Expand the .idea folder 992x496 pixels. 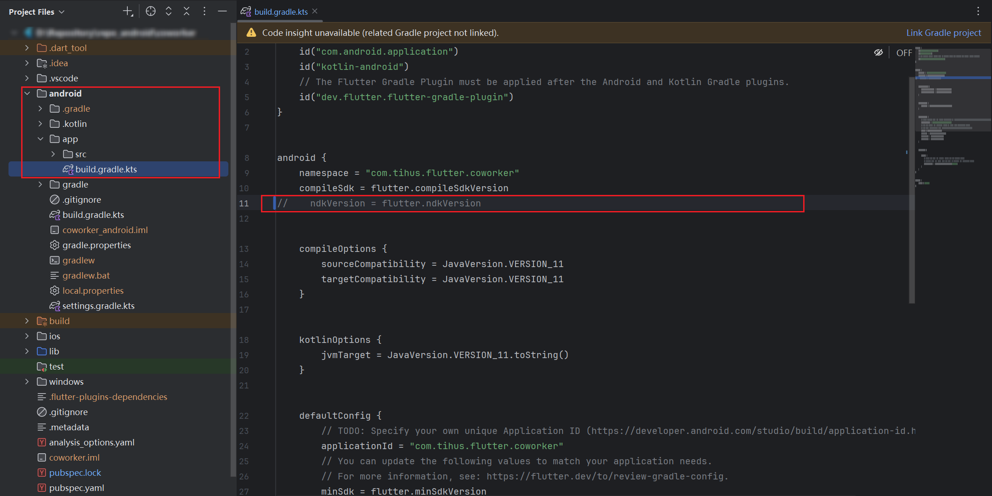(x=27, y=63)
